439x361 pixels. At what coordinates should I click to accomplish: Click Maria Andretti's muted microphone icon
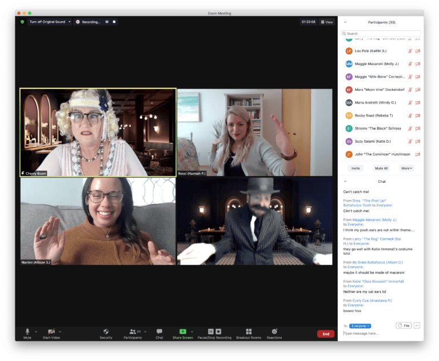410,102
